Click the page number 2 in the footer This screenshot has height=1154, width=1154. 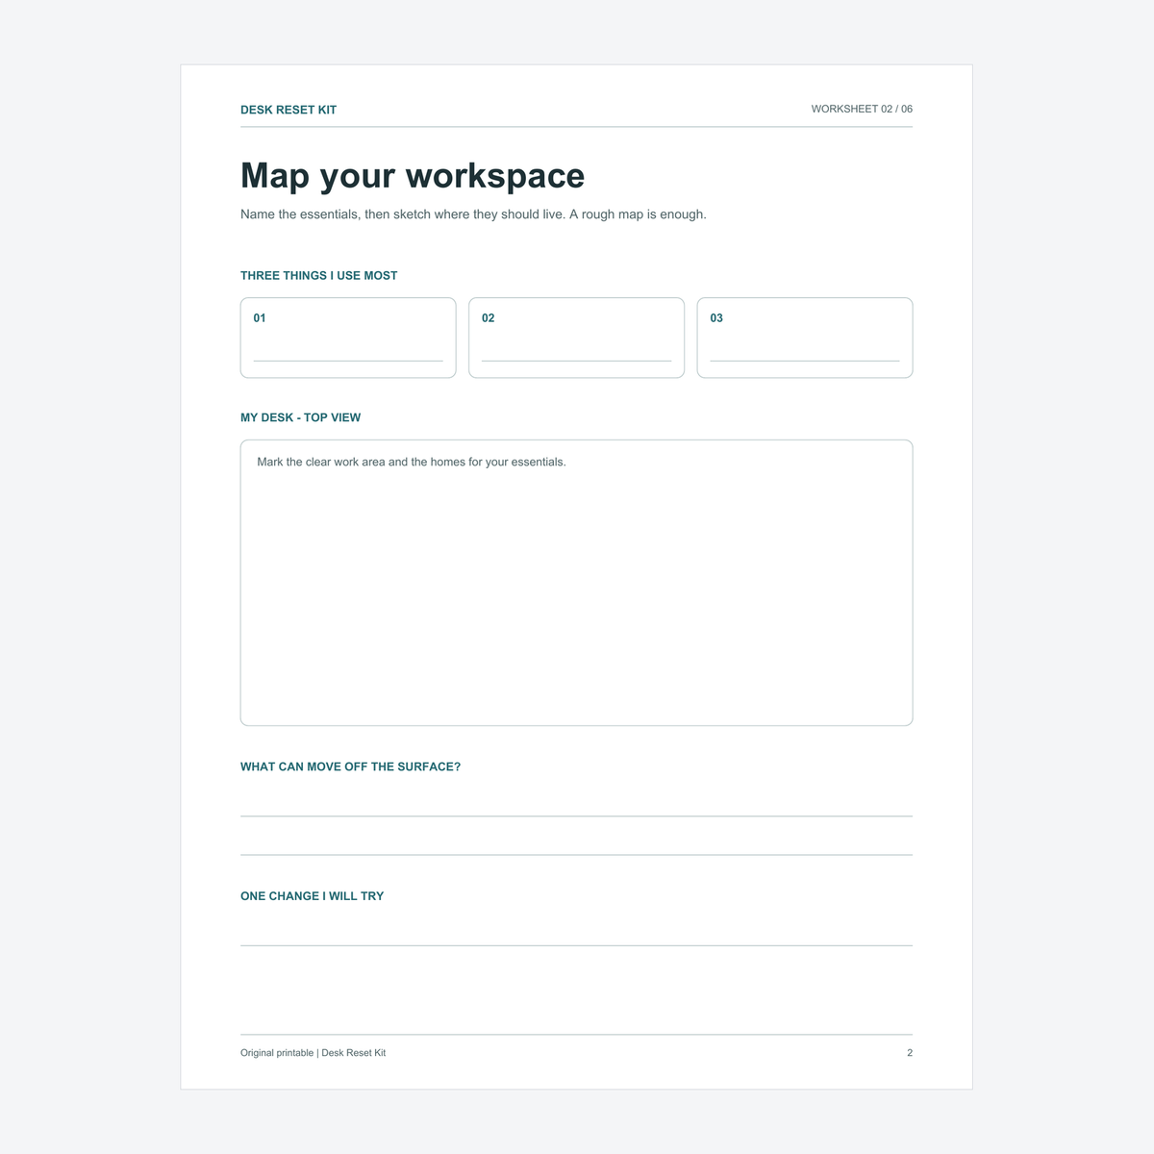pyautogui.click(x=910, y=1053)
